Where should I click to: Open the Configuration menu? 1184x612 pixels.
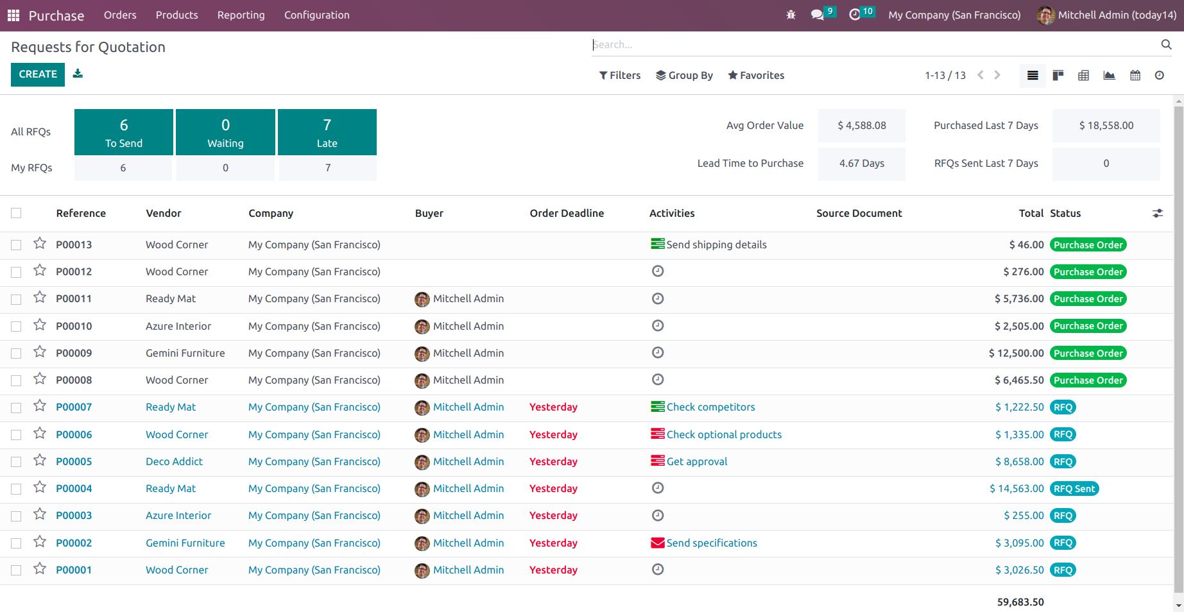[316, 15]
